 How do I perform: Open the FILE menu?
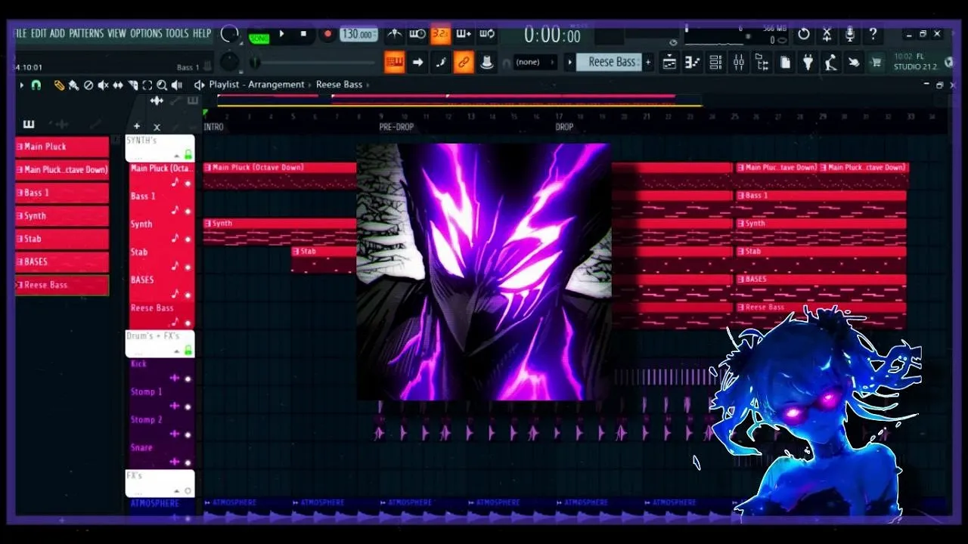coord(20,33)
